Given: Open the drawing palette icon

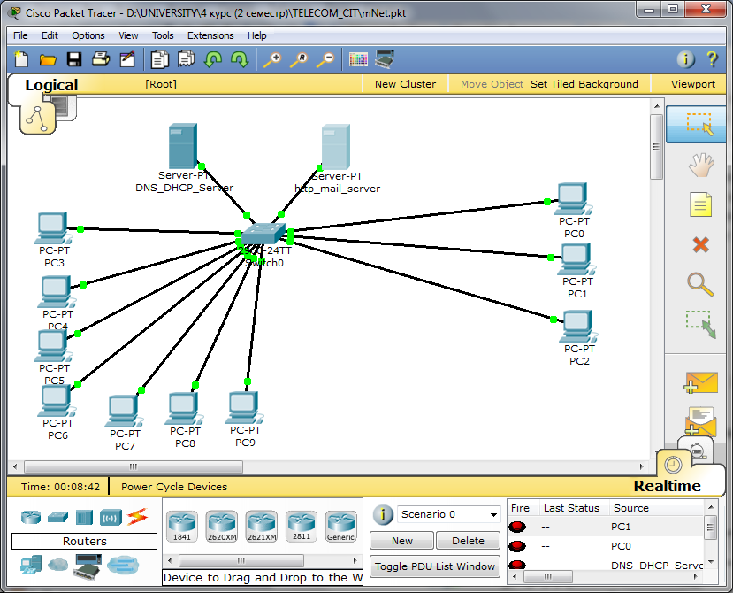Looking at the screenshot, I should coord(358,59).
